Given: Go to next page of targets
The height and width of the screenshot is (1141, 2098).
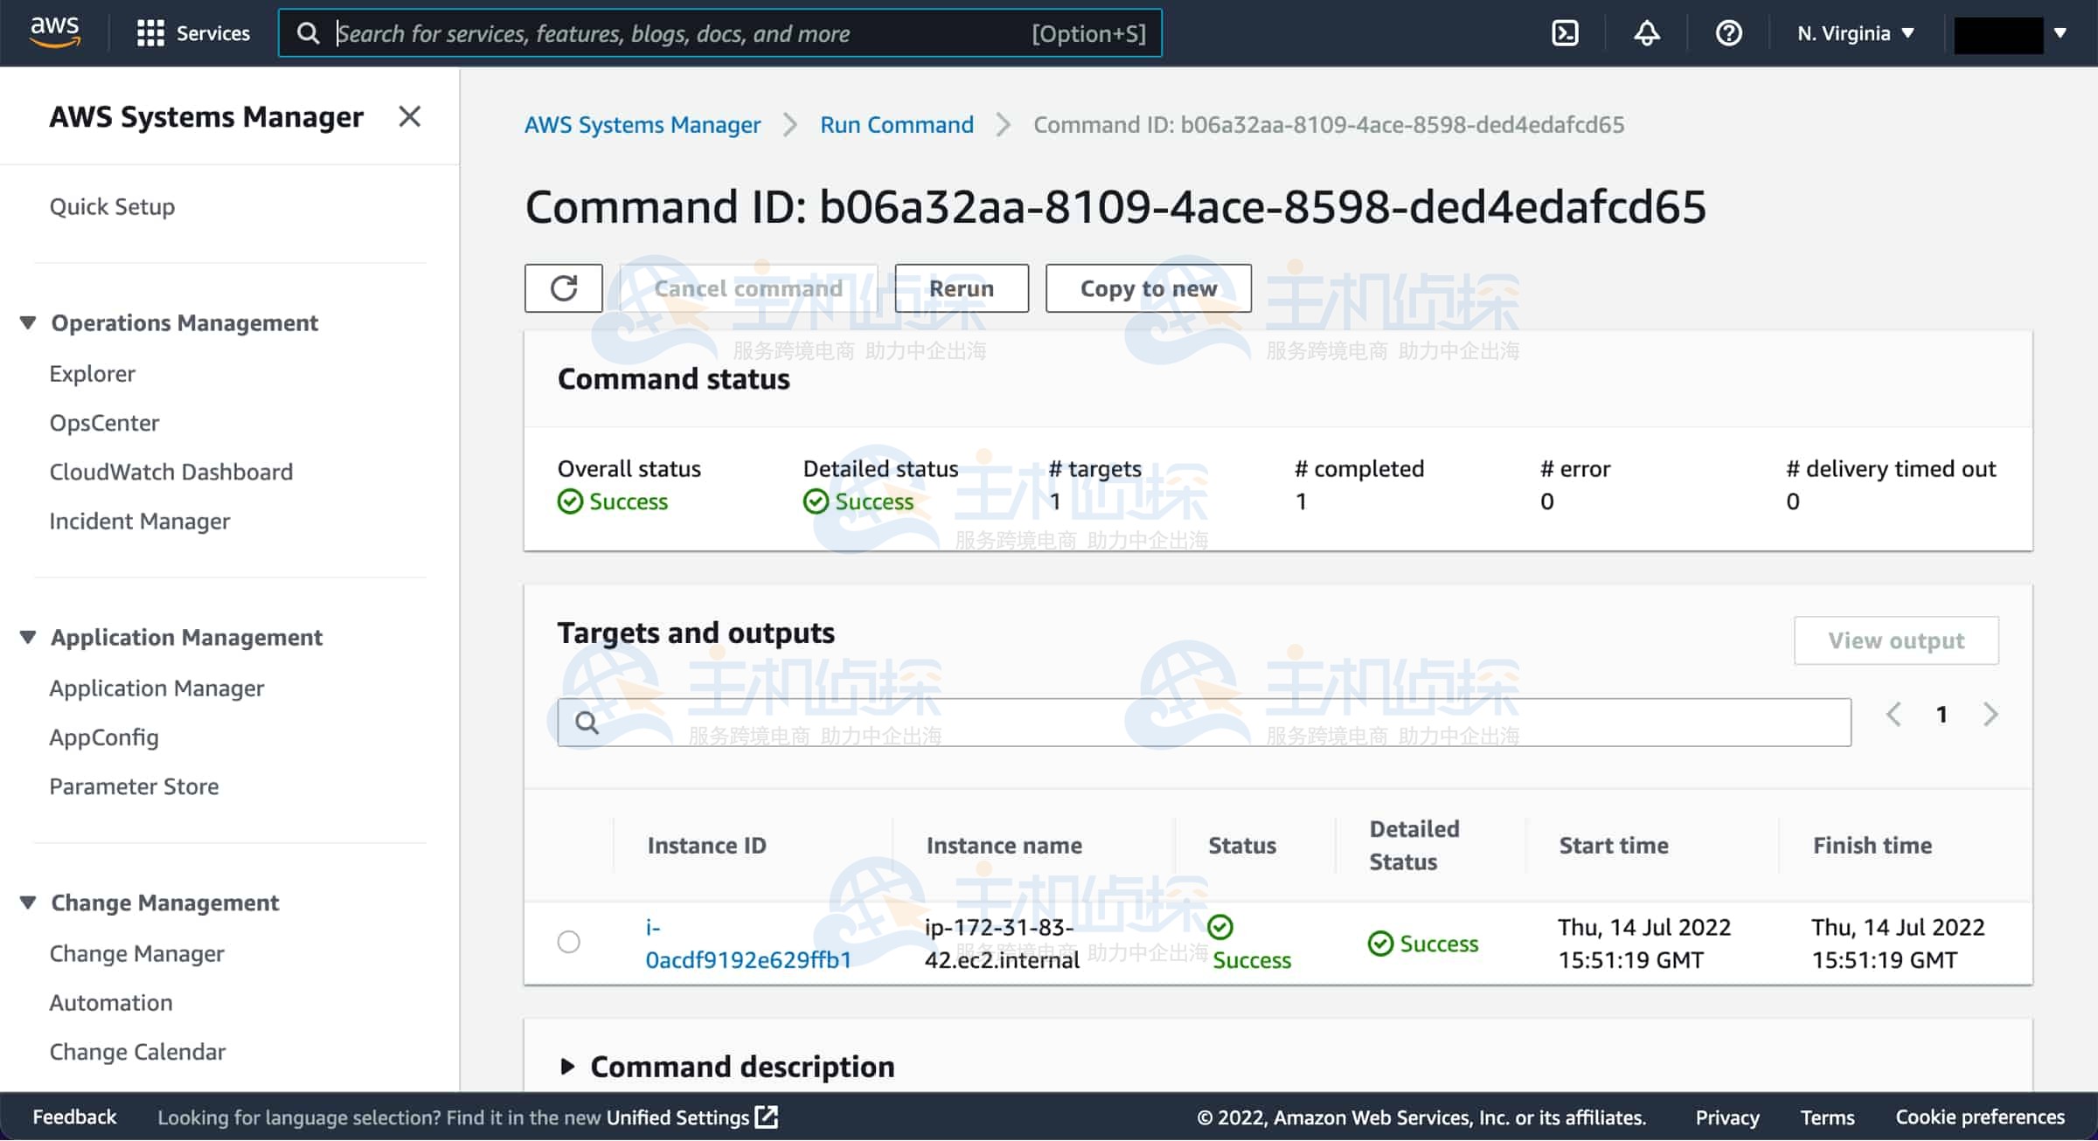Looking at the screenshot, I should (1990, 715).
